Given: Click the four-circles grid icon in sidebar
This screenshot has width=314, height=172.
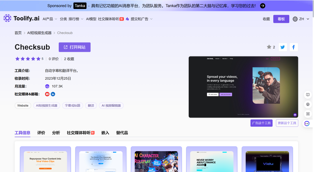Looking at the screenshot, I should [x=308, y=114].
